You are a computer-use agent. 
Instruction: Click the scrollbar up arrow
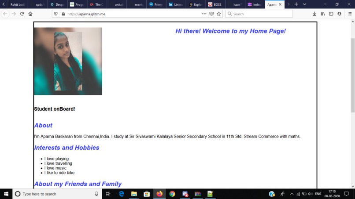(352, 22)
